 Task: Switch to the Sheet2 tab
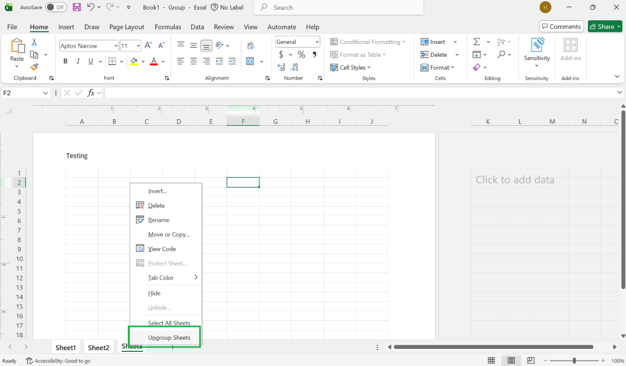(x=98, y=348)
